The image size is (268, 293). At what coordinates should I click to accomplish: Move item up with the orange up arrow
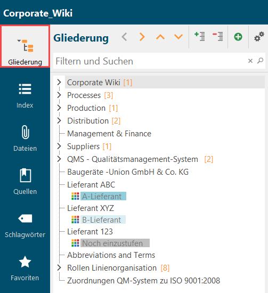[160, 37]
